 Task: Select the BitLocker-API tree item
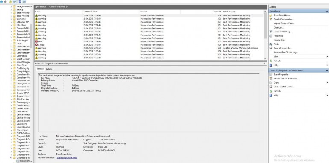click(x=23, y=22)
